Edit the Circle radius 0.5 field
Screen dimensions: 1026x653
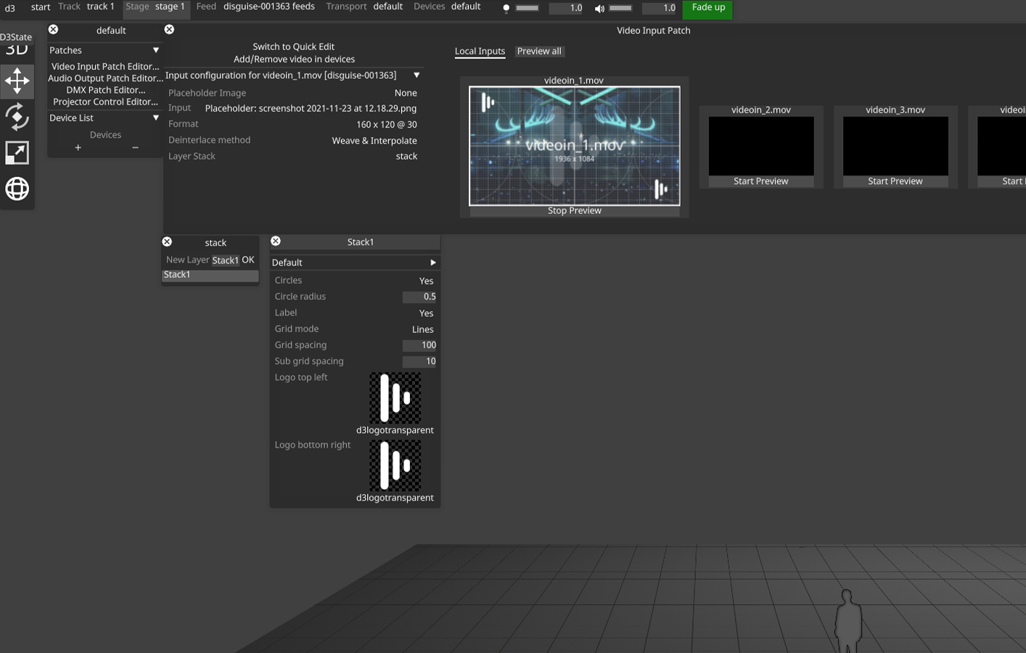click(420, 297)
